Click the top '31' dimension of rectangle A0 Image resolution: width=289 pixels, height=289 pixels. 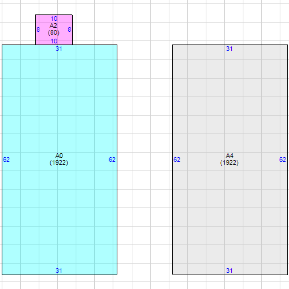[x=59, y=49]
